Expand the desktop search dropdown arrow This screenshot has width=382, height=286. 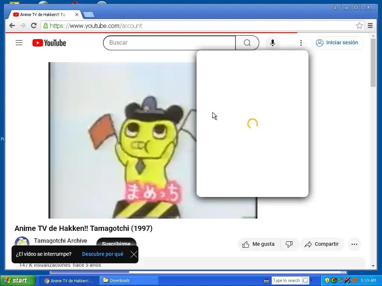pyautogui.click(x=311, y=281)
